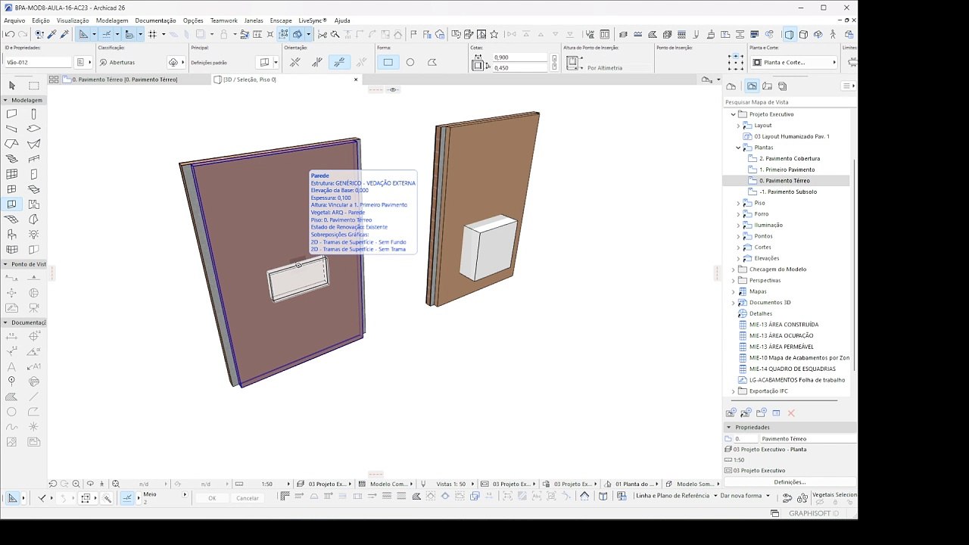This screenshot has width=969, height=545.
Task: Click the Undo icon
Action: (x=10, y=34)
